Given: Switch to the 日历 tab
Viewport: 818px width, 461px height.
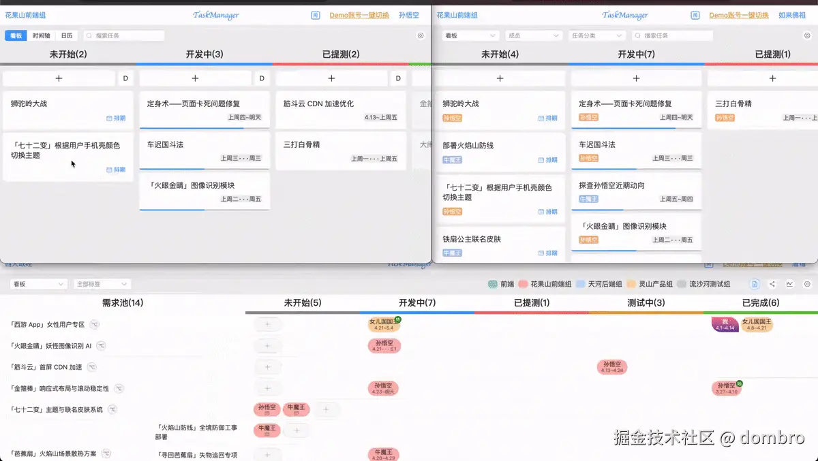Looking at the screenshot, I should pyautogui.click(x=66, y=35).
